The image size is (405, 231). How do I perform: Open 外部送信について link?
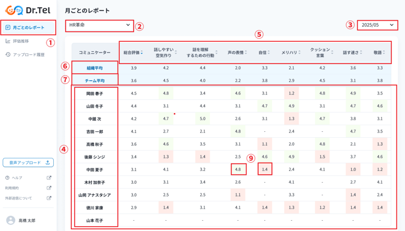pos(18,198)
